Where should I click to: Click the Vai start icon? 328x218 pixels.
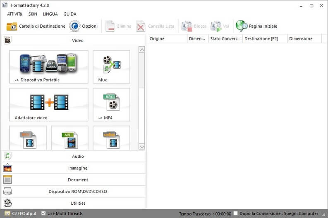(216, 26)
